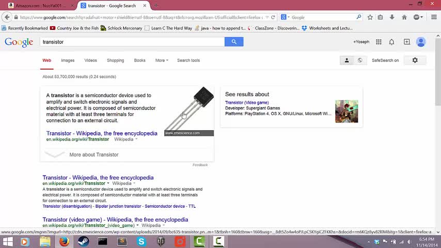Open Transistor (video game) Wikipedia result
The image size is (441, 248).
(115, 220)
